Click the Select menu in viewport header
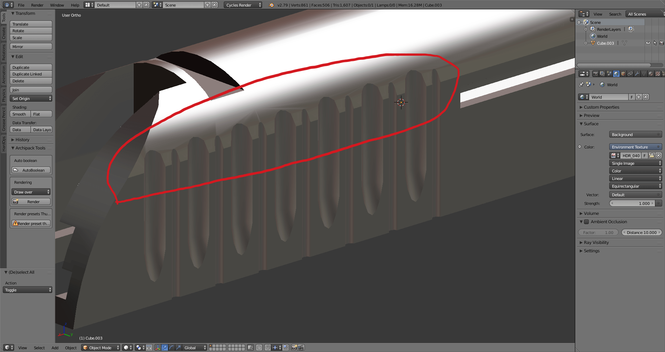 (39, 348)
